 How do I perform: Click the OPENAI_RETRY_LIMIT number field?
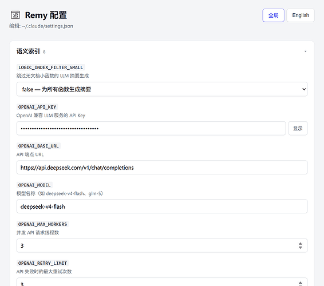[x=162, y=282]
